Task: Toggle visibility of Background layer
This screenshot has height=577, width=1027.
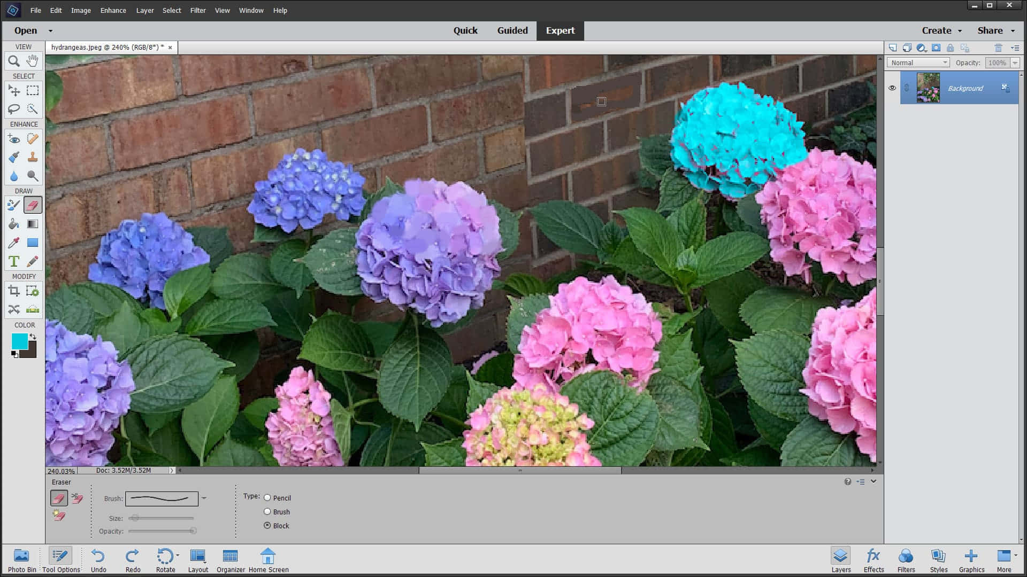Action: point(892,88)
